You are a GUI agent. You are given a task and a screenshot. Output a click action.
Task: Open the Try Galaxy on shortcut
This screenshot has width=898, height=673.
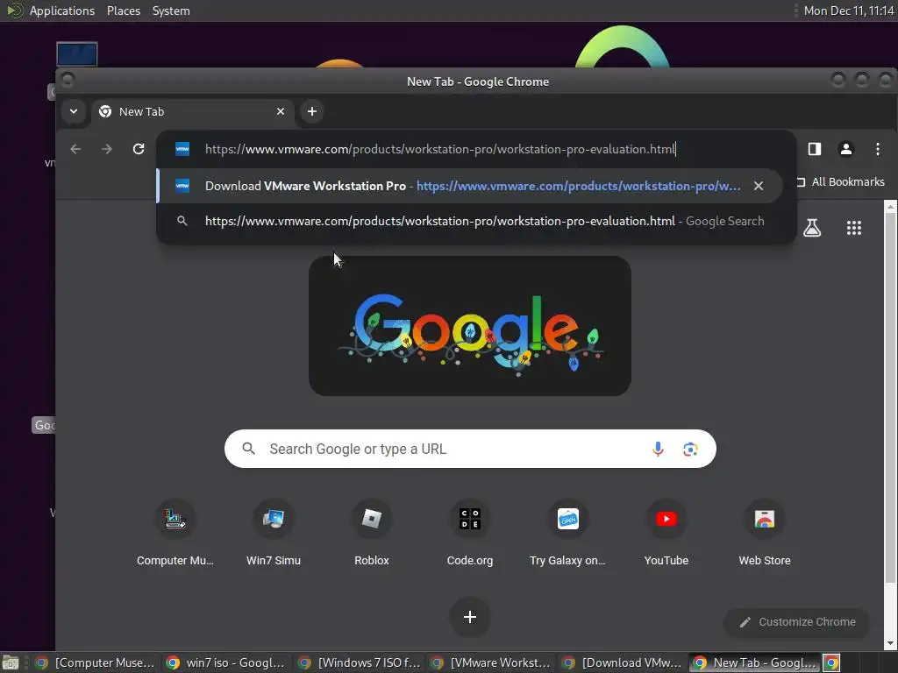pyautogui.click(x=567, y=534)
